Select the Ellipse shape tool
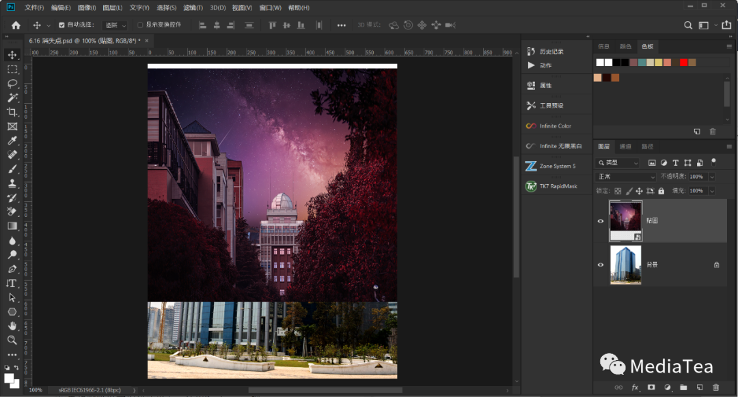The height and width of the screenshot is (397, 738). click(x=12, y=312)
